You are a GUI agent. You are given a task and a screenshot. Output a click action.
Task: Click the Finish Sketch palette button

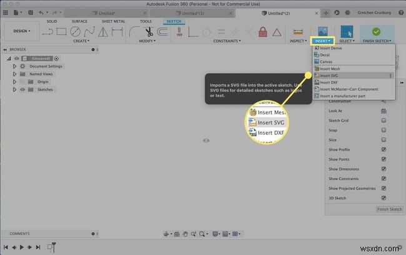click(389, 209)
